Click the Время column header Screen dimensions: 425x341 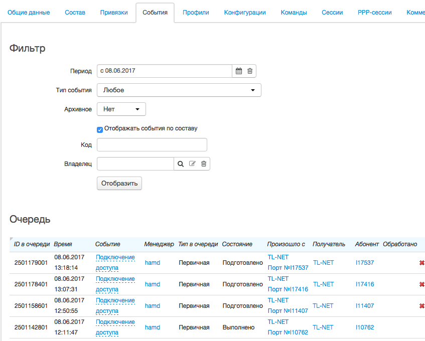(x=63, y=244)
